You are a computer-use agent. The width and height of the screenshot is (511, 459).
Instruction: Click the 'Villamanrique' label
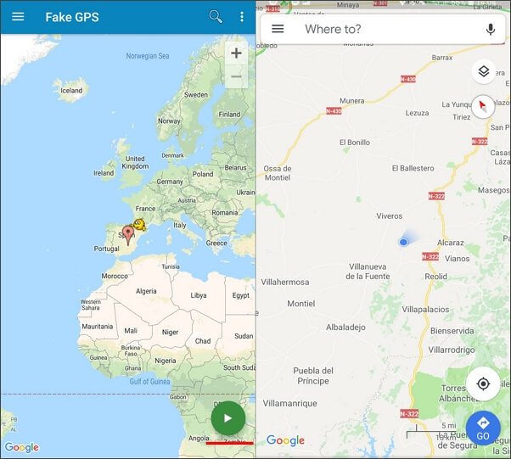[290, 404]
